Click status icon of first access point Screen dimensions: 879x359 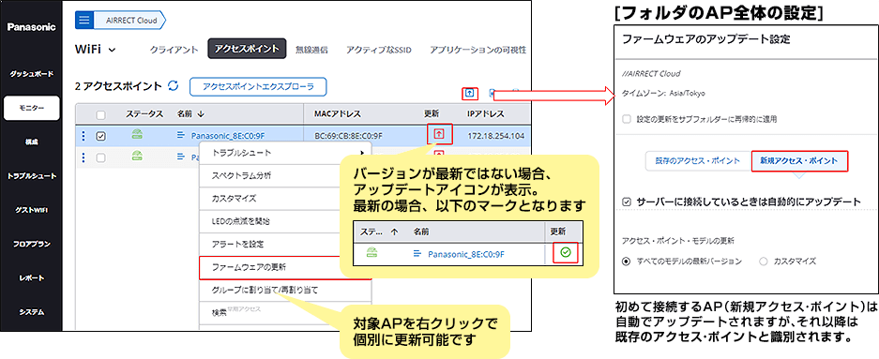(137, 134)
